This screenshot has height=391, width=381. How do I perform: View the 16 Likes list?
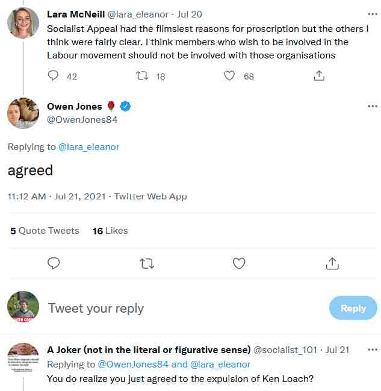pos(110,231)
